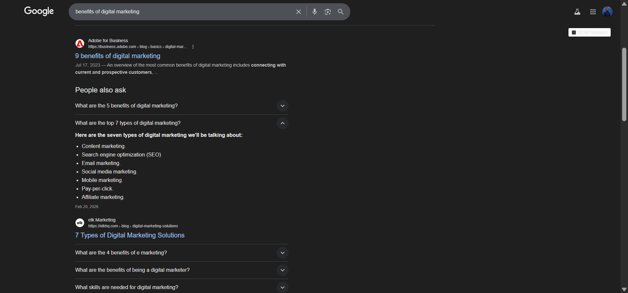Open "7 Types of Digital Marketing Solutions" link

(x=130, y=235)
